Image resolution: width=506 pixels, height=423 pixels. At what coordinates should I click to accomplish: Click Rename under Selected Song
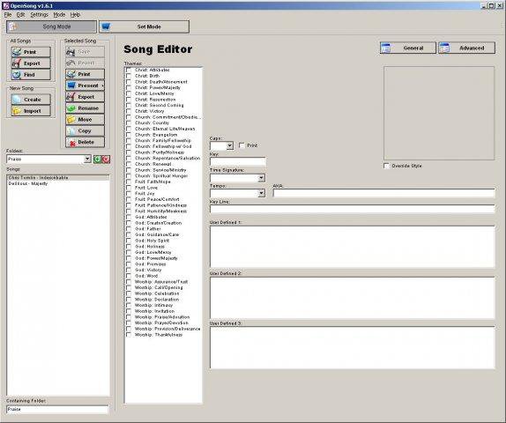[x=86, y=108]
